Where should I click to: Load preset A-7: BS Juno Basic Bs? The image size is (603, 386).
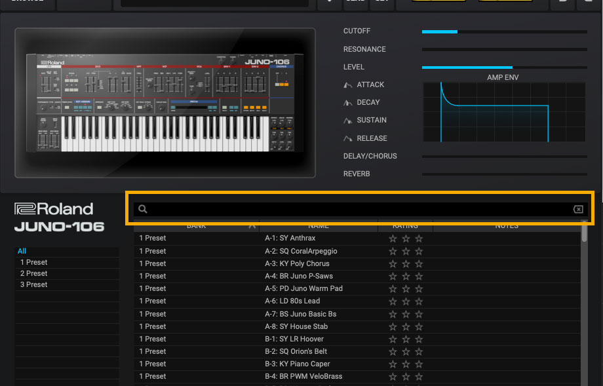[300, 314]
